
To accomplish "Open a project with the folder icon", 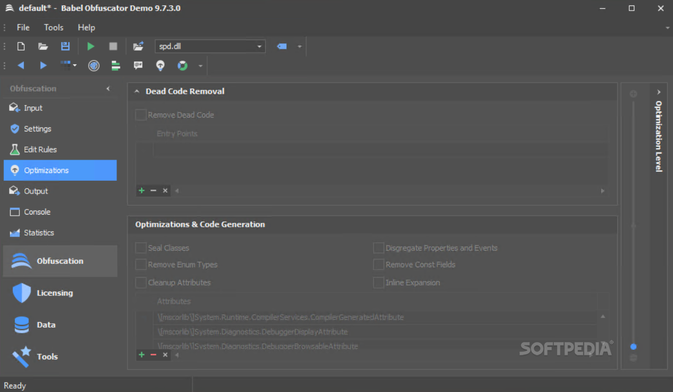I will coord(43,47).
